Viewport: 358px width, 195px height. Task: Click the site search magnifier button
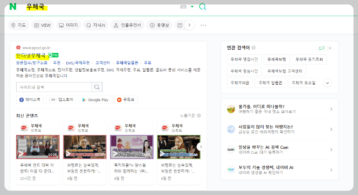point(97,87)
